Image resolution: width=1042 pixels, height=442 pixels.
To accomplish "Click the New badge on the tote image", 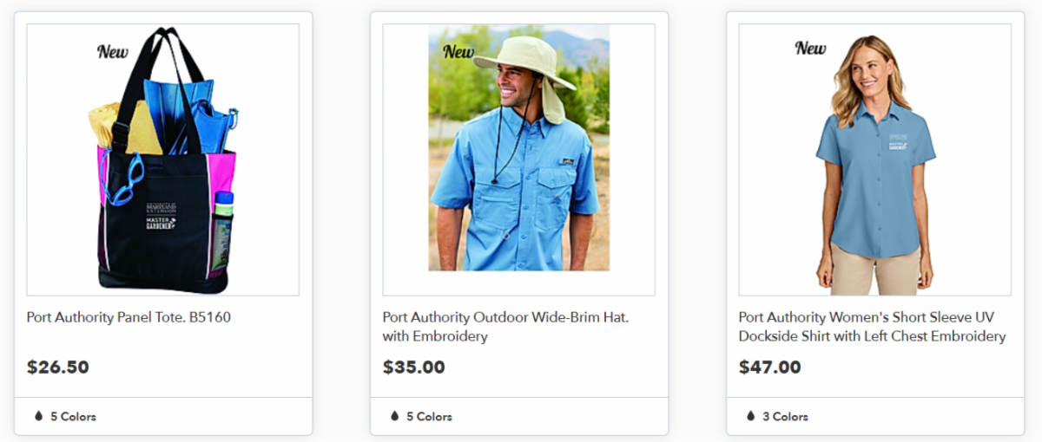I will pyautogui.click(x=113, y=51).
